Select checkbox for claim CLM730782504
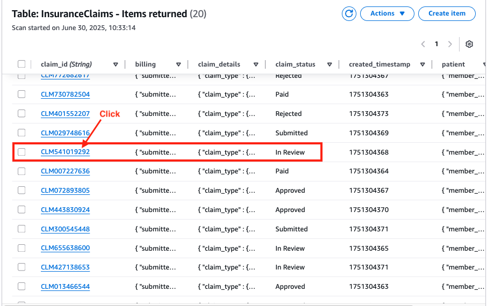This screenshot has width=487, height=306. coord(22,94)
